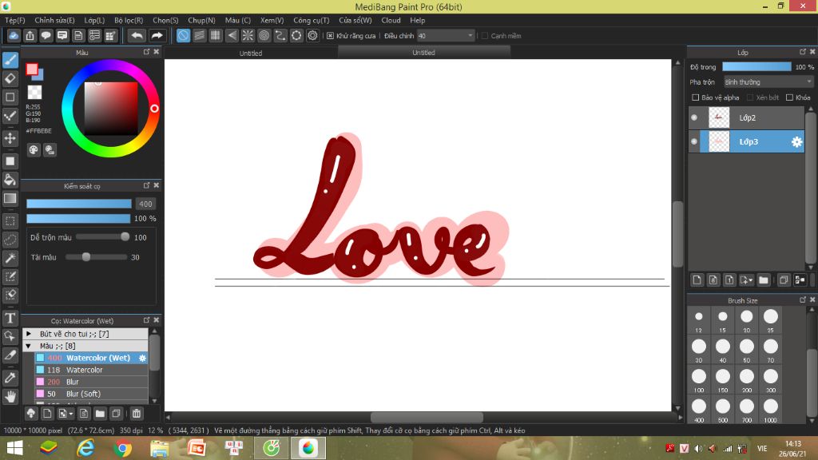Enable the Bảo vệ alpha checkbox
Image resolution: width=818 pixels, height=460 pixels.
tap(696, 97)
